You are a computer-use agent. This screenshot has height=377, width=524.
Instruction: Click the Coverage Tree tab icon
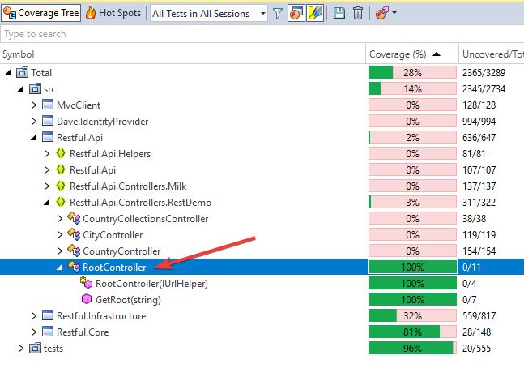click(10, 14)
